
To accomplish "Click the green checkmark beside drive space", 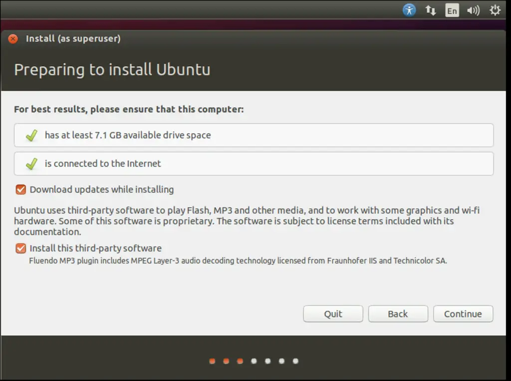I will tap(32, 135).
